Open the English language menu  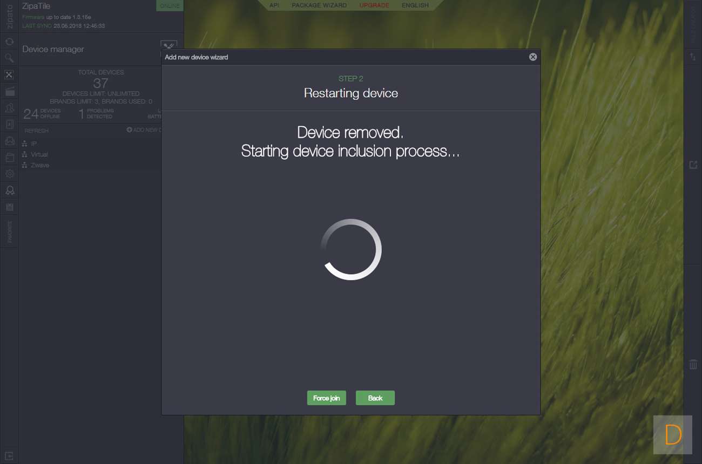[415, 5]
